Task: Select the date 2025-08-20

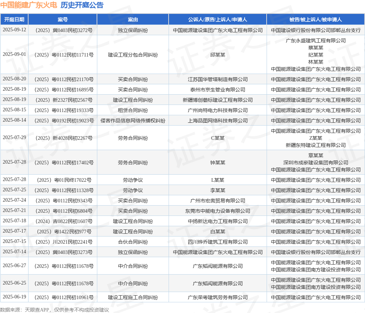Action: tap(14, 79)
